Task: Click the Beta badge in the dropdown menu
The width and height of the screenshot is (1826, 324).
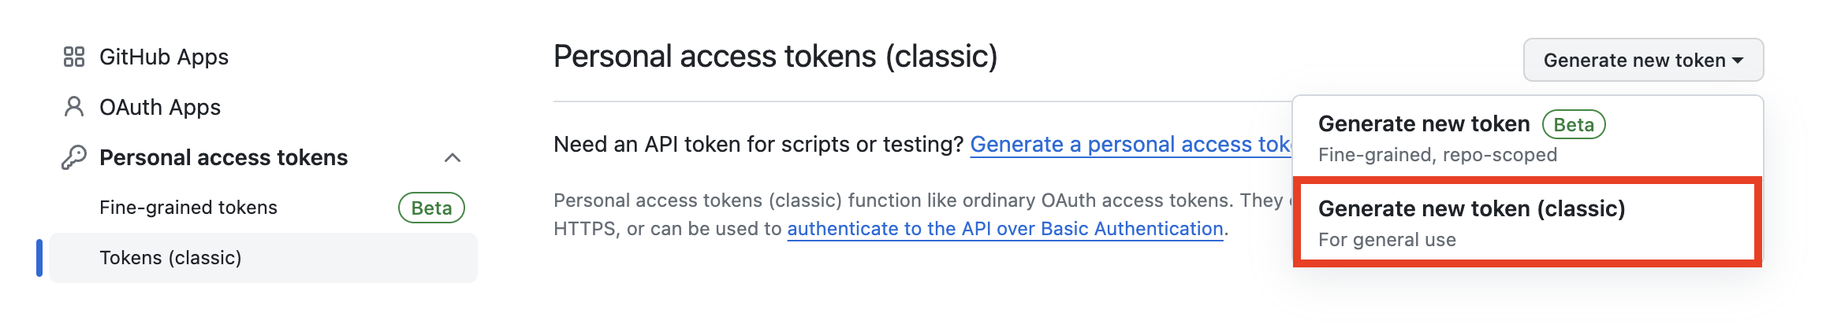Action: (x=1574, y=124)
